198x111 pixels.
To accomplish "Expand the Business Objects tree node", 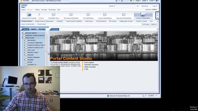I will point(23,33).
